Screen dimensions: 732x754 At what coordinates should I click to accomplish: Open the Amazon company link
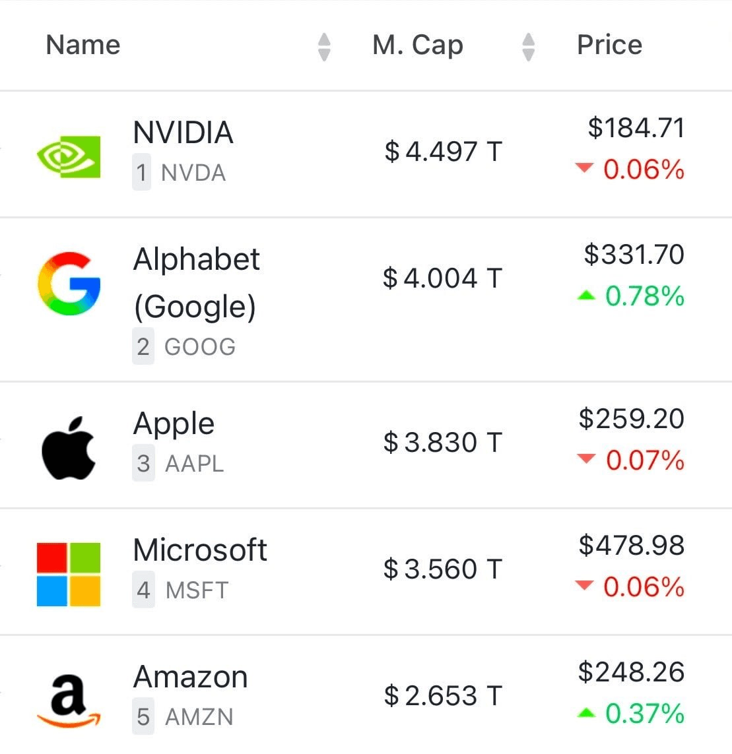[x=191, y=677]
